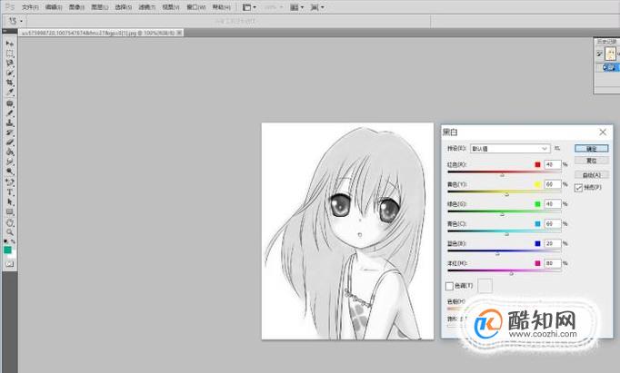Screen dimensions: 620x373
Task: Click the 洋红(M) magentas value field
Action: pyautogui.click(x=553, y=263)
